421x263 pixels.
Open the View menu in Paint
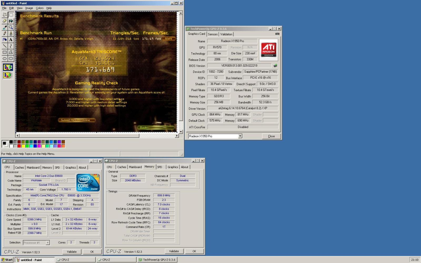click(19, 8)
